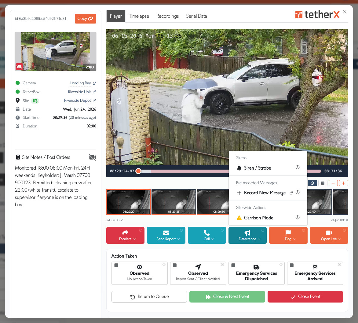The width and height of the screenshot is (358, 323).
Task: Expand the Send Report dropdown
Action: [x=166, y=235]
